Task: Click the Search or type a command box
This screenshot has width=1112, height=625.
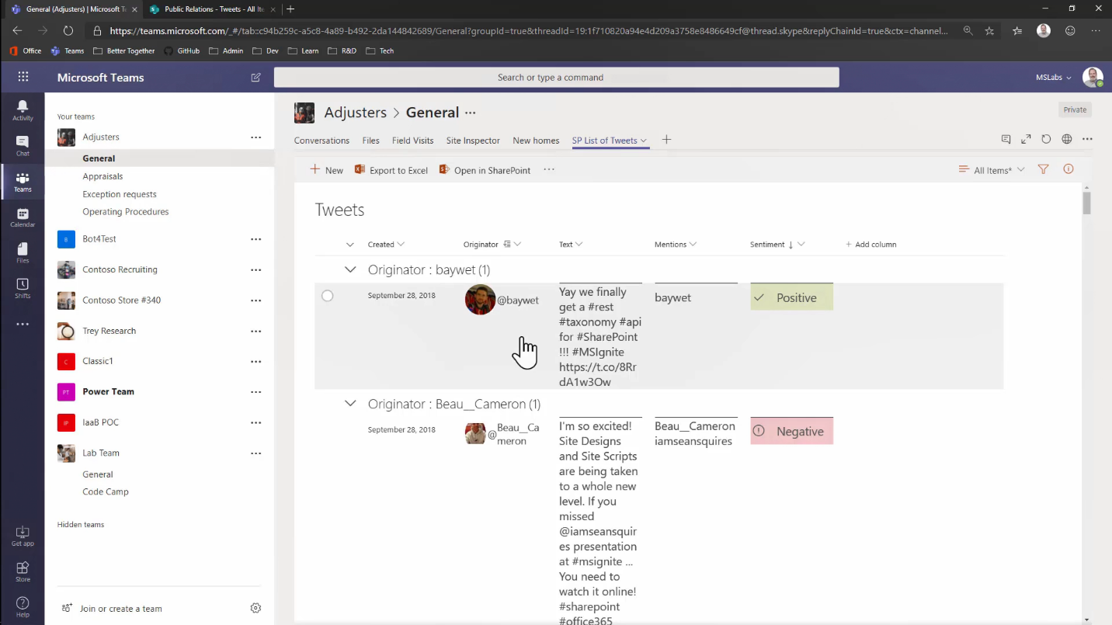Action: pos(556,78)
